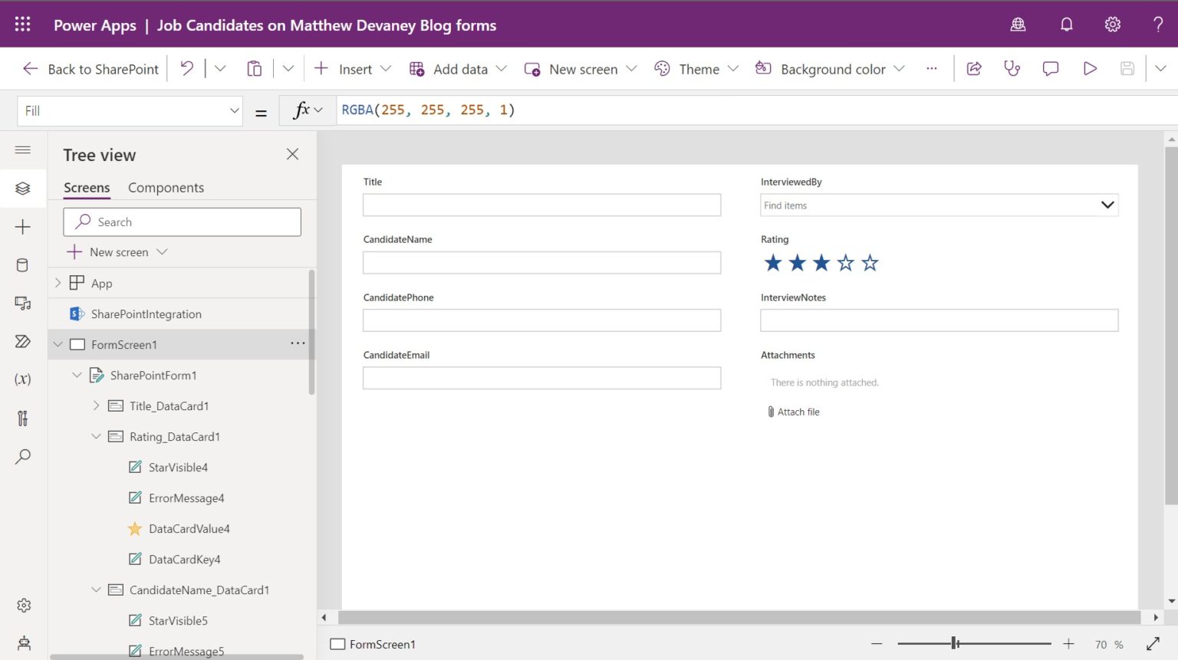Switch to the Components tab
The image size is (1178, 660).
[x=166, y=188]
